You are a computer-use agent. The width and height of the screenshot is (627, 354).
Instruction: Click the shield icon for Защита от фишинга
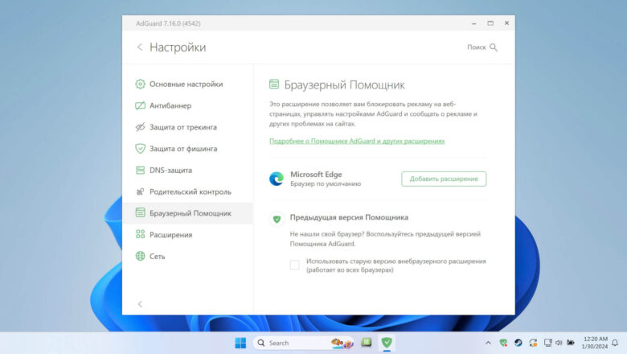click(x=140, y=148)
